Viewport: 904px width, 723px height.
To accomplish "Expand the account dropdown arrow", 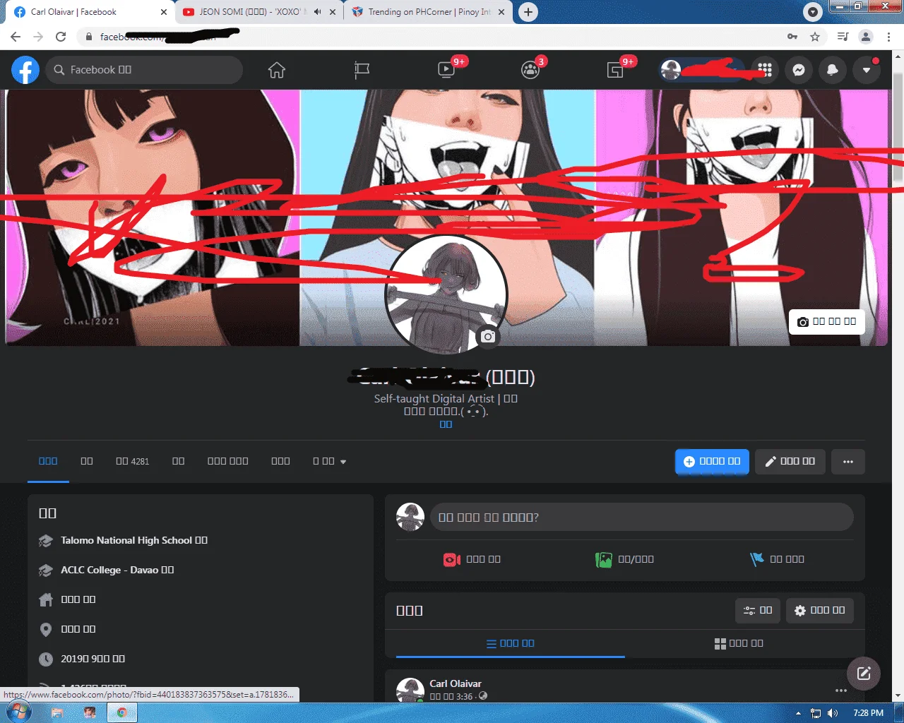I will (x=867, y=70).
